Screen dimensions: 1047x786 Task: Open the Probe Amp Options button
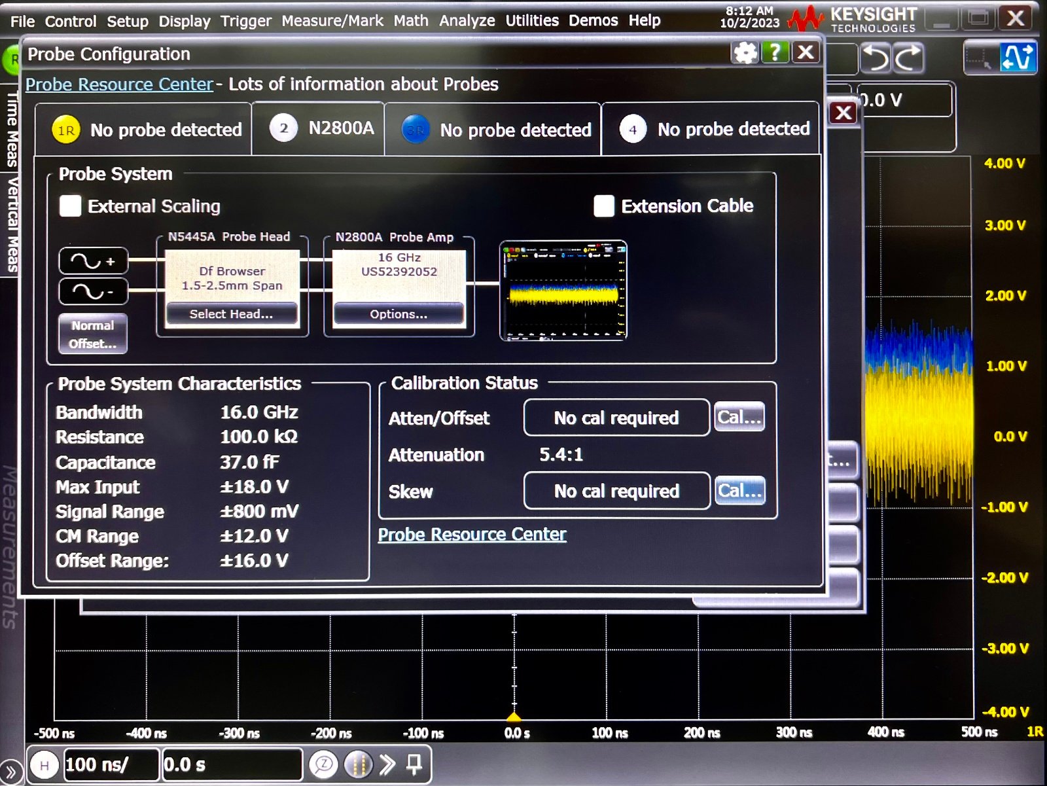(399, 314)
